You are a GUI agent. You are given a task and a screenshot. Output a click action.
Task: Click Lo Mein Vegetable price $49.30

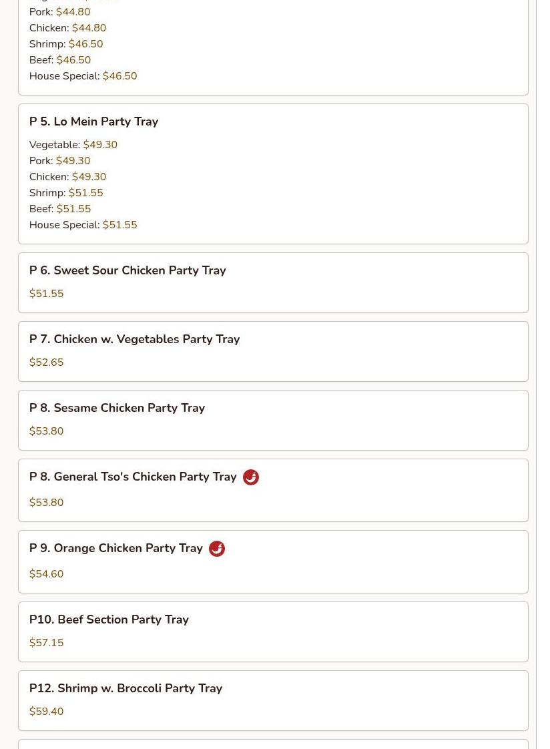click(x=99, y=145)
